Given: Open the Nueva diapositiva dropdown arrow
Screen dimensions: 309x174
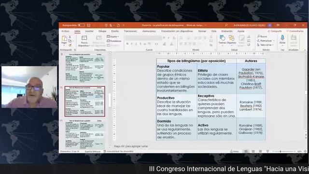Looking at the screenshot, I should (x=90, y=45).
